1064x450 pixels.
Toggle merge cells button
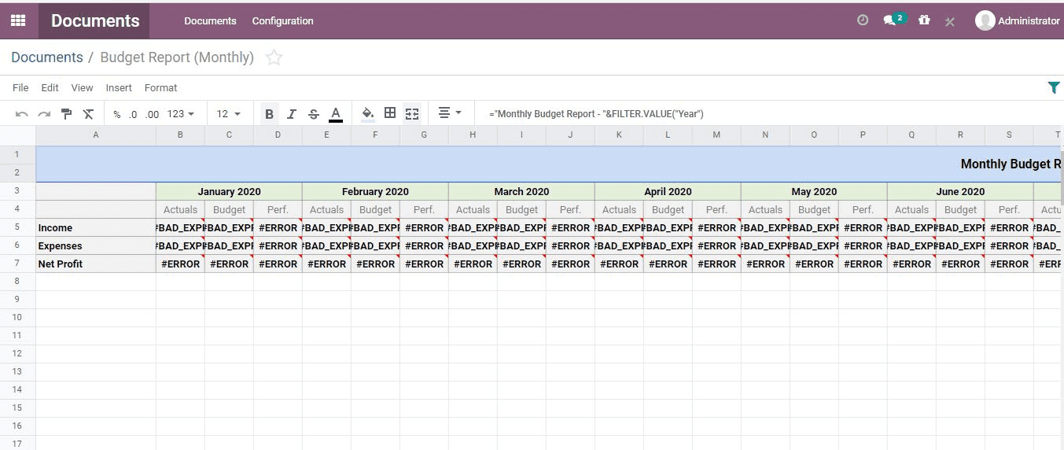coord(412,114)
